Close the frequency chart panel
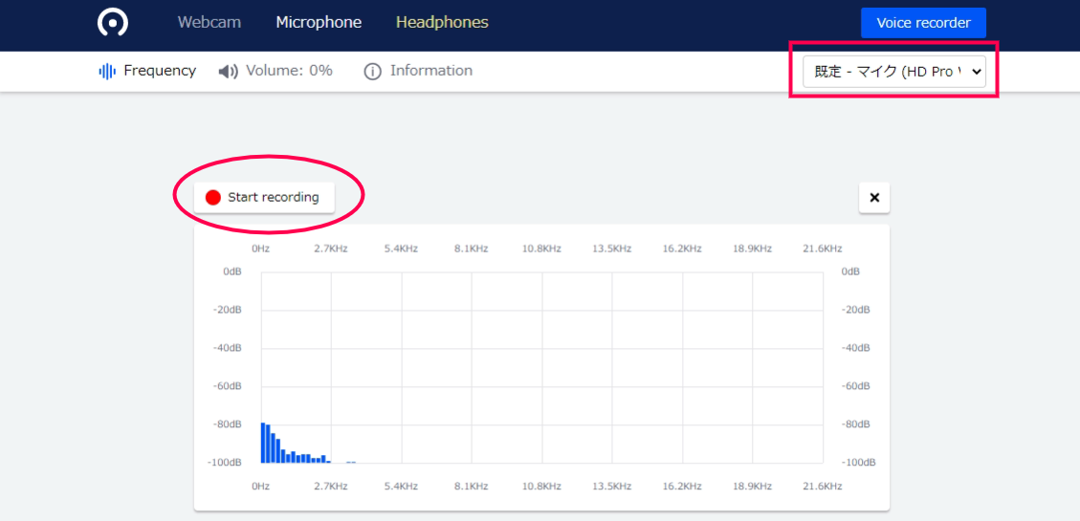The image size is (1080, 521). pos(874,198)
